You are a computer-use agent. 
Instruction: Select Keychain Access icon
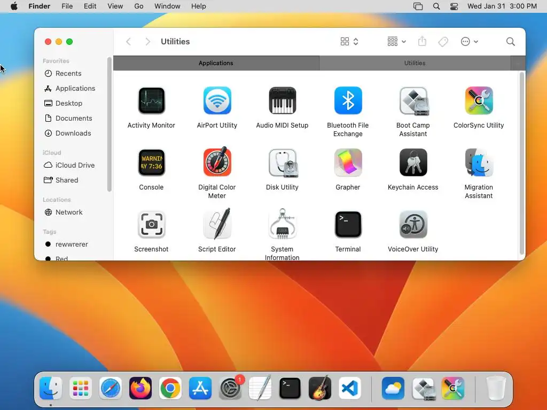tap(413, 162)
